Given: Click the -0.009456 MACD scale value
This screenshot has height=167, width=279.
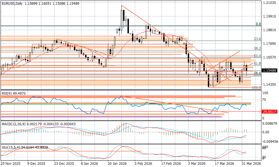Looking at the screenshot, I should pyautogui.click(x=270, y=141).
